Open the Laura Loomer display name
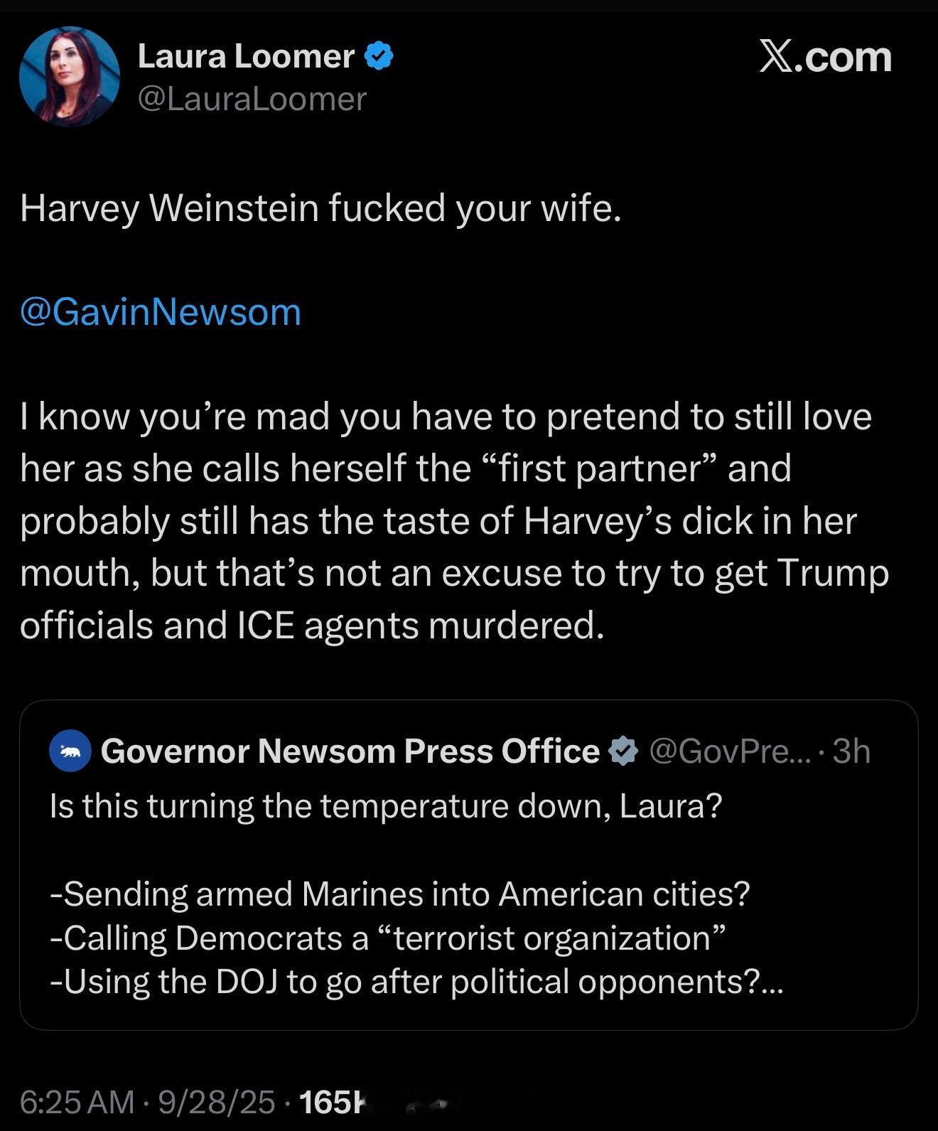 click(x=246, y=56)
